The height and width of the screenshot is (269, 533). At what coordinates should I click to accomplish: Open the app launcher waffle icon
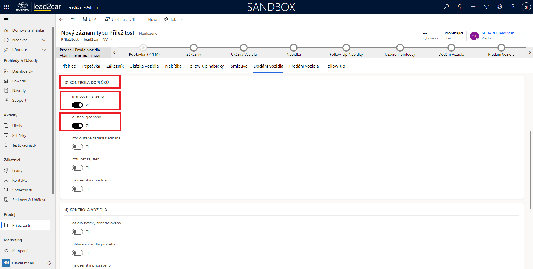6,7
